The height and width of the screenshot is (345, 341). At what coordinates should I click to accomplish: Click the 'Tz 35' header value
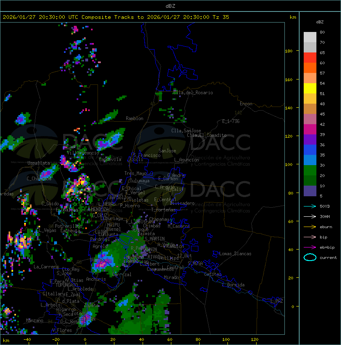pyautogui.click(x=221, y=17)
